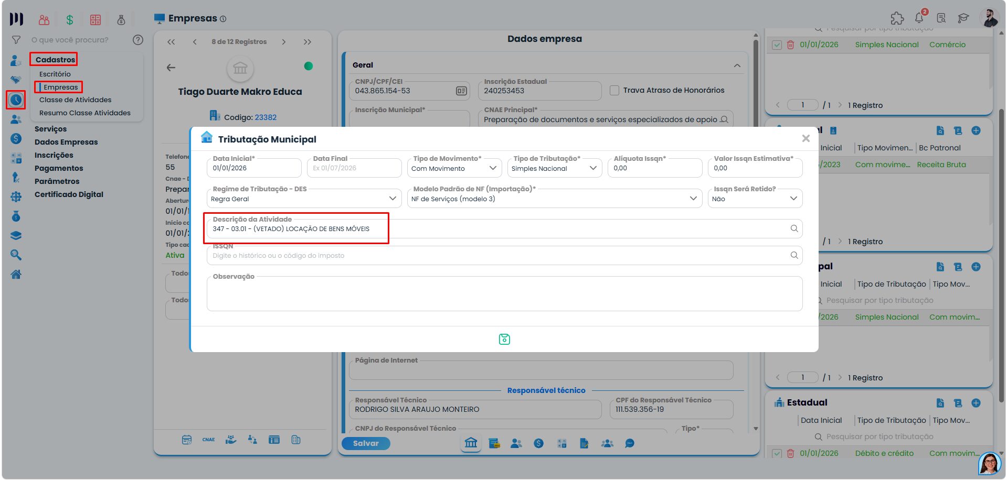This screenshot has height=481, width=1007.
Task: Select Empresas in the Cadastros menu
Action: click(x=60, y=88)
